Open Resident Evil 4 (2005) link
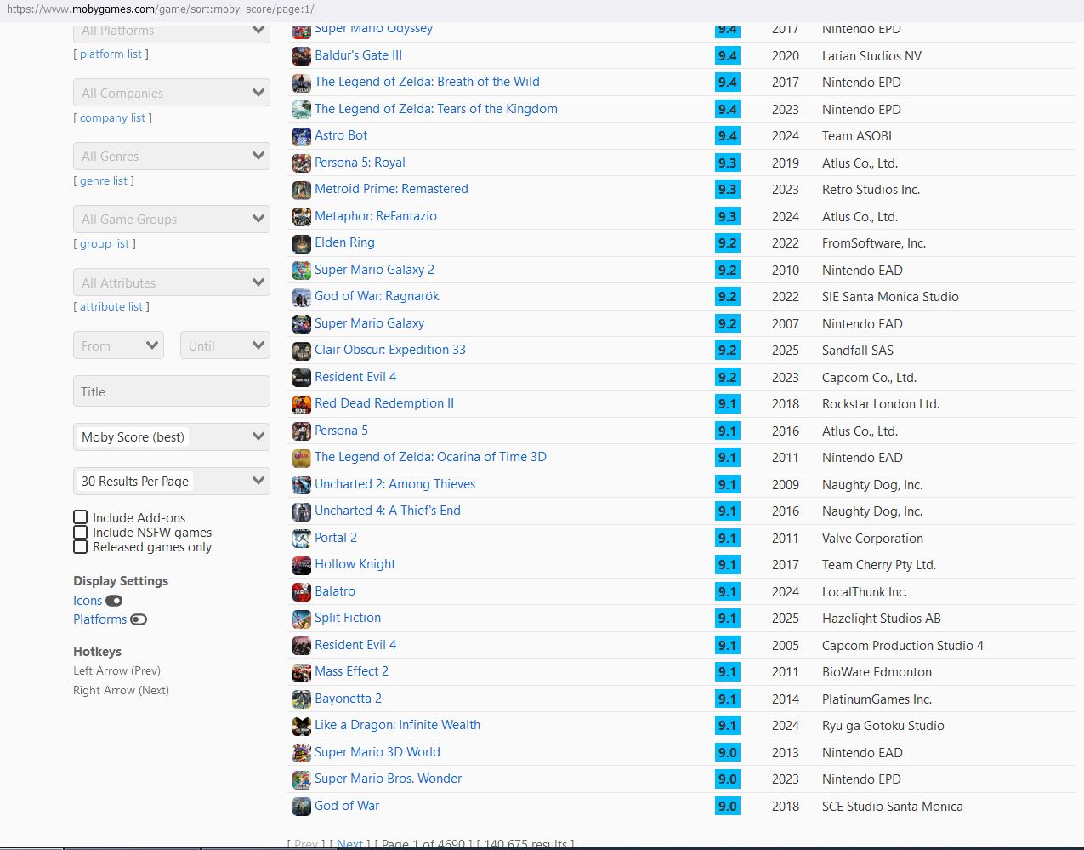 355,645
